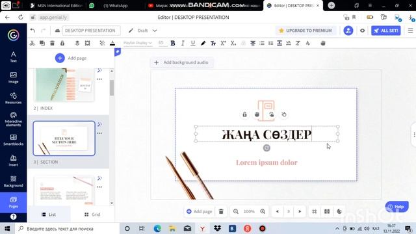
Task: Switch to List view tab
Action: coord(49,214)
